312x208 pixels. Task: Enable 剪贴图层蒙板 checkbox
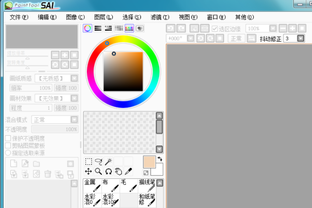click(8, 146)
